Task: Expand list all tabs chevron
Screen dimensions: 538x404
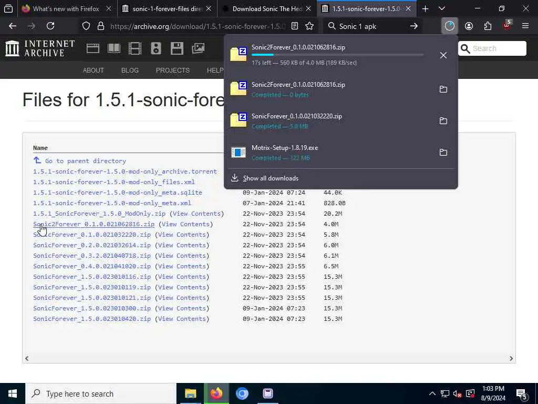Action: pyautogui.click(x=442, y=8)
